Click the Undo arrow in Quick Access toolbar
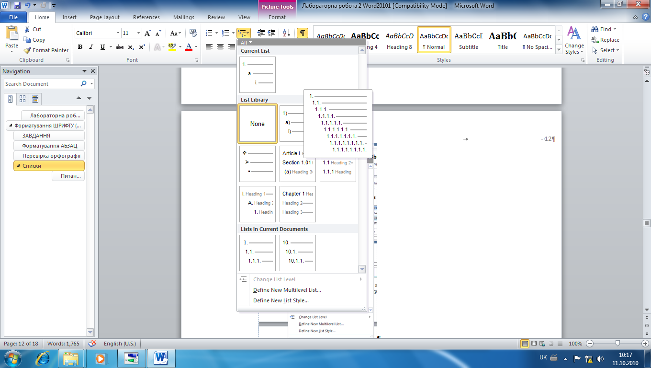 [x=28, y=6]
